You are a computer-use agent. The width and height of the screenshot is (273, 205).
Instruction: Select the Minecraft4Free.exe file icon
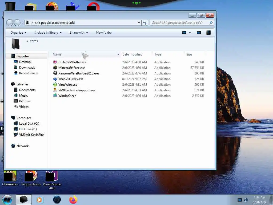pyautogui.click(x=55, y=68)
